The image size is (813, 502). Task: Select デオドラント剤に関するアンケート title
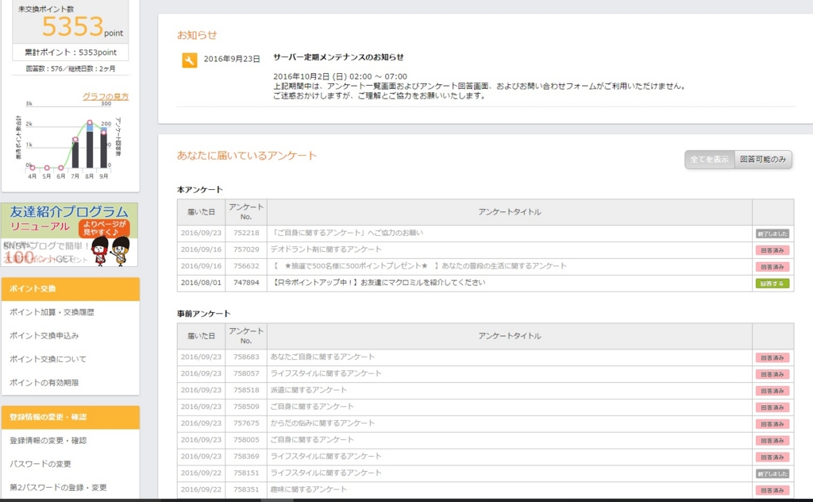click(x=326, y=249)
